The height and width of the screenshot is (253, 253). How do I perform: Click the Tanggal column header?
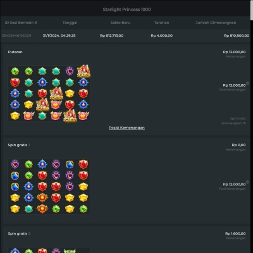coord(70,23)
